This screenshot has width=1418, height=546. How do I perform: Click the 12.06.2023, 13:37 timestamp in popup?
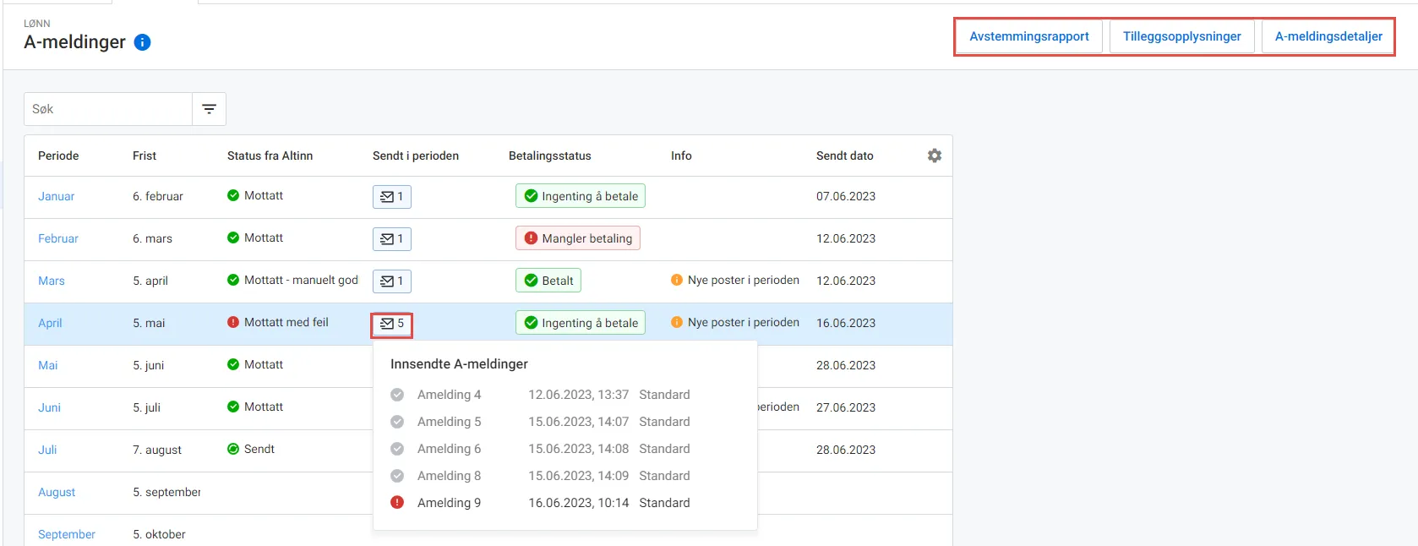click(579, 395)
